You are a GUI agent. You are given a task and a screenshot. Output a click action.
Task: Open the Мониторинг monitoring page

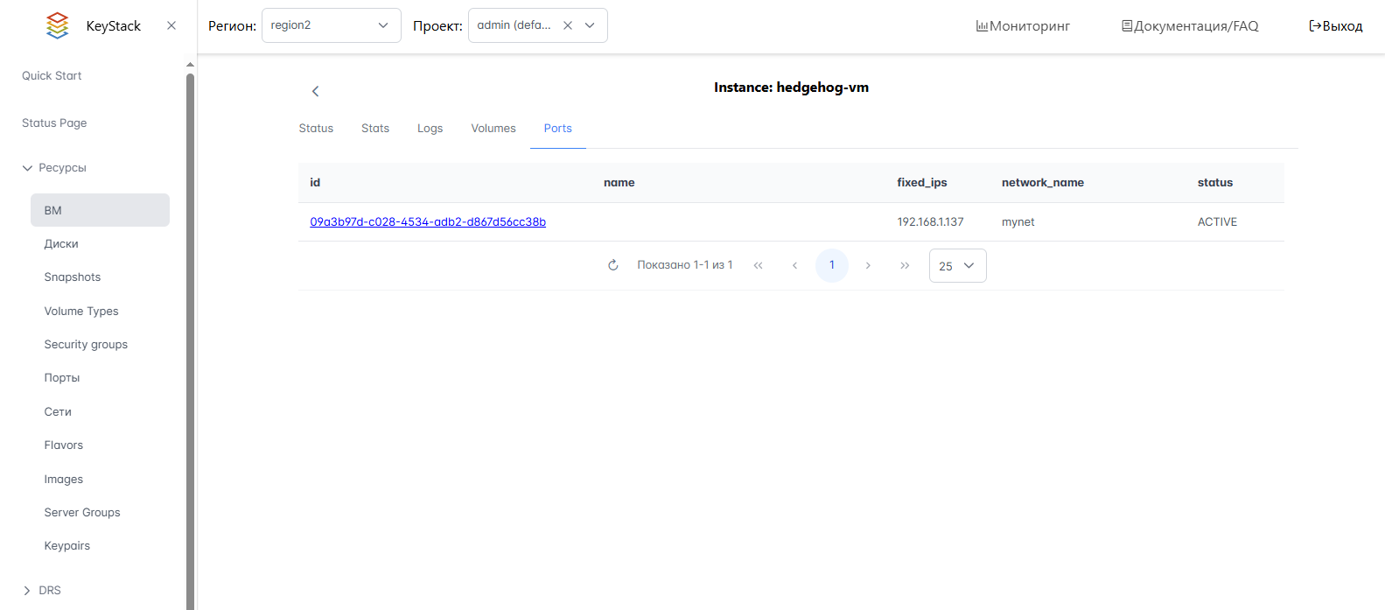point(1023,26)
